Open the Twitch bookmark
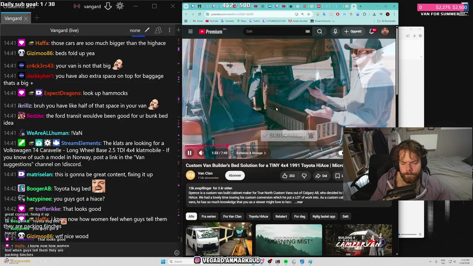 point(254,21)
